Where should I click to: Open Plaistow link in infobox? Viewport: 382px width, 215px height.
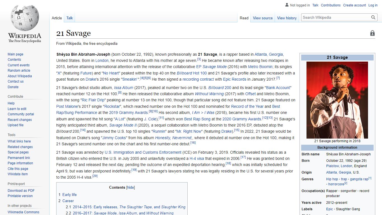coord(333,166)
